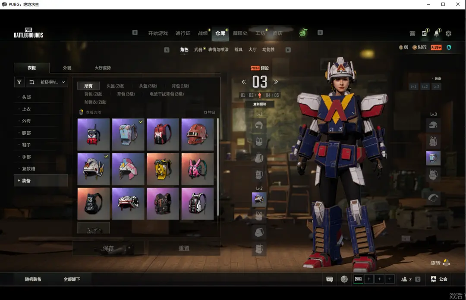Filter items by 背包 (3级)
Image resolution: width=466 pixels, height=300 pixels.
126,94
